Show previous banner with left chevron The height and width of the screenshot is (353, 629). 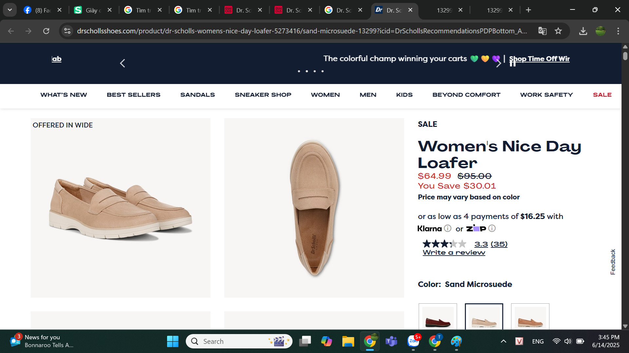[123, 63]
